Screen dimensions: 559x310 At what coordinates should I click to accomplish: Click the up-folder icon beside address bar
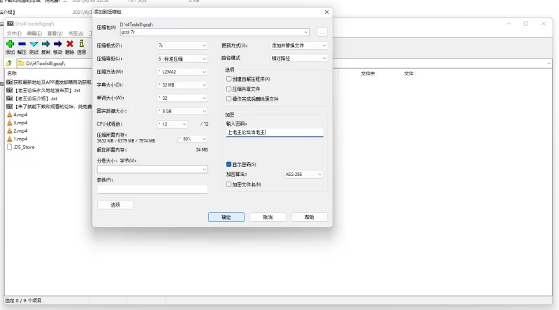click(x=9, y=63)
